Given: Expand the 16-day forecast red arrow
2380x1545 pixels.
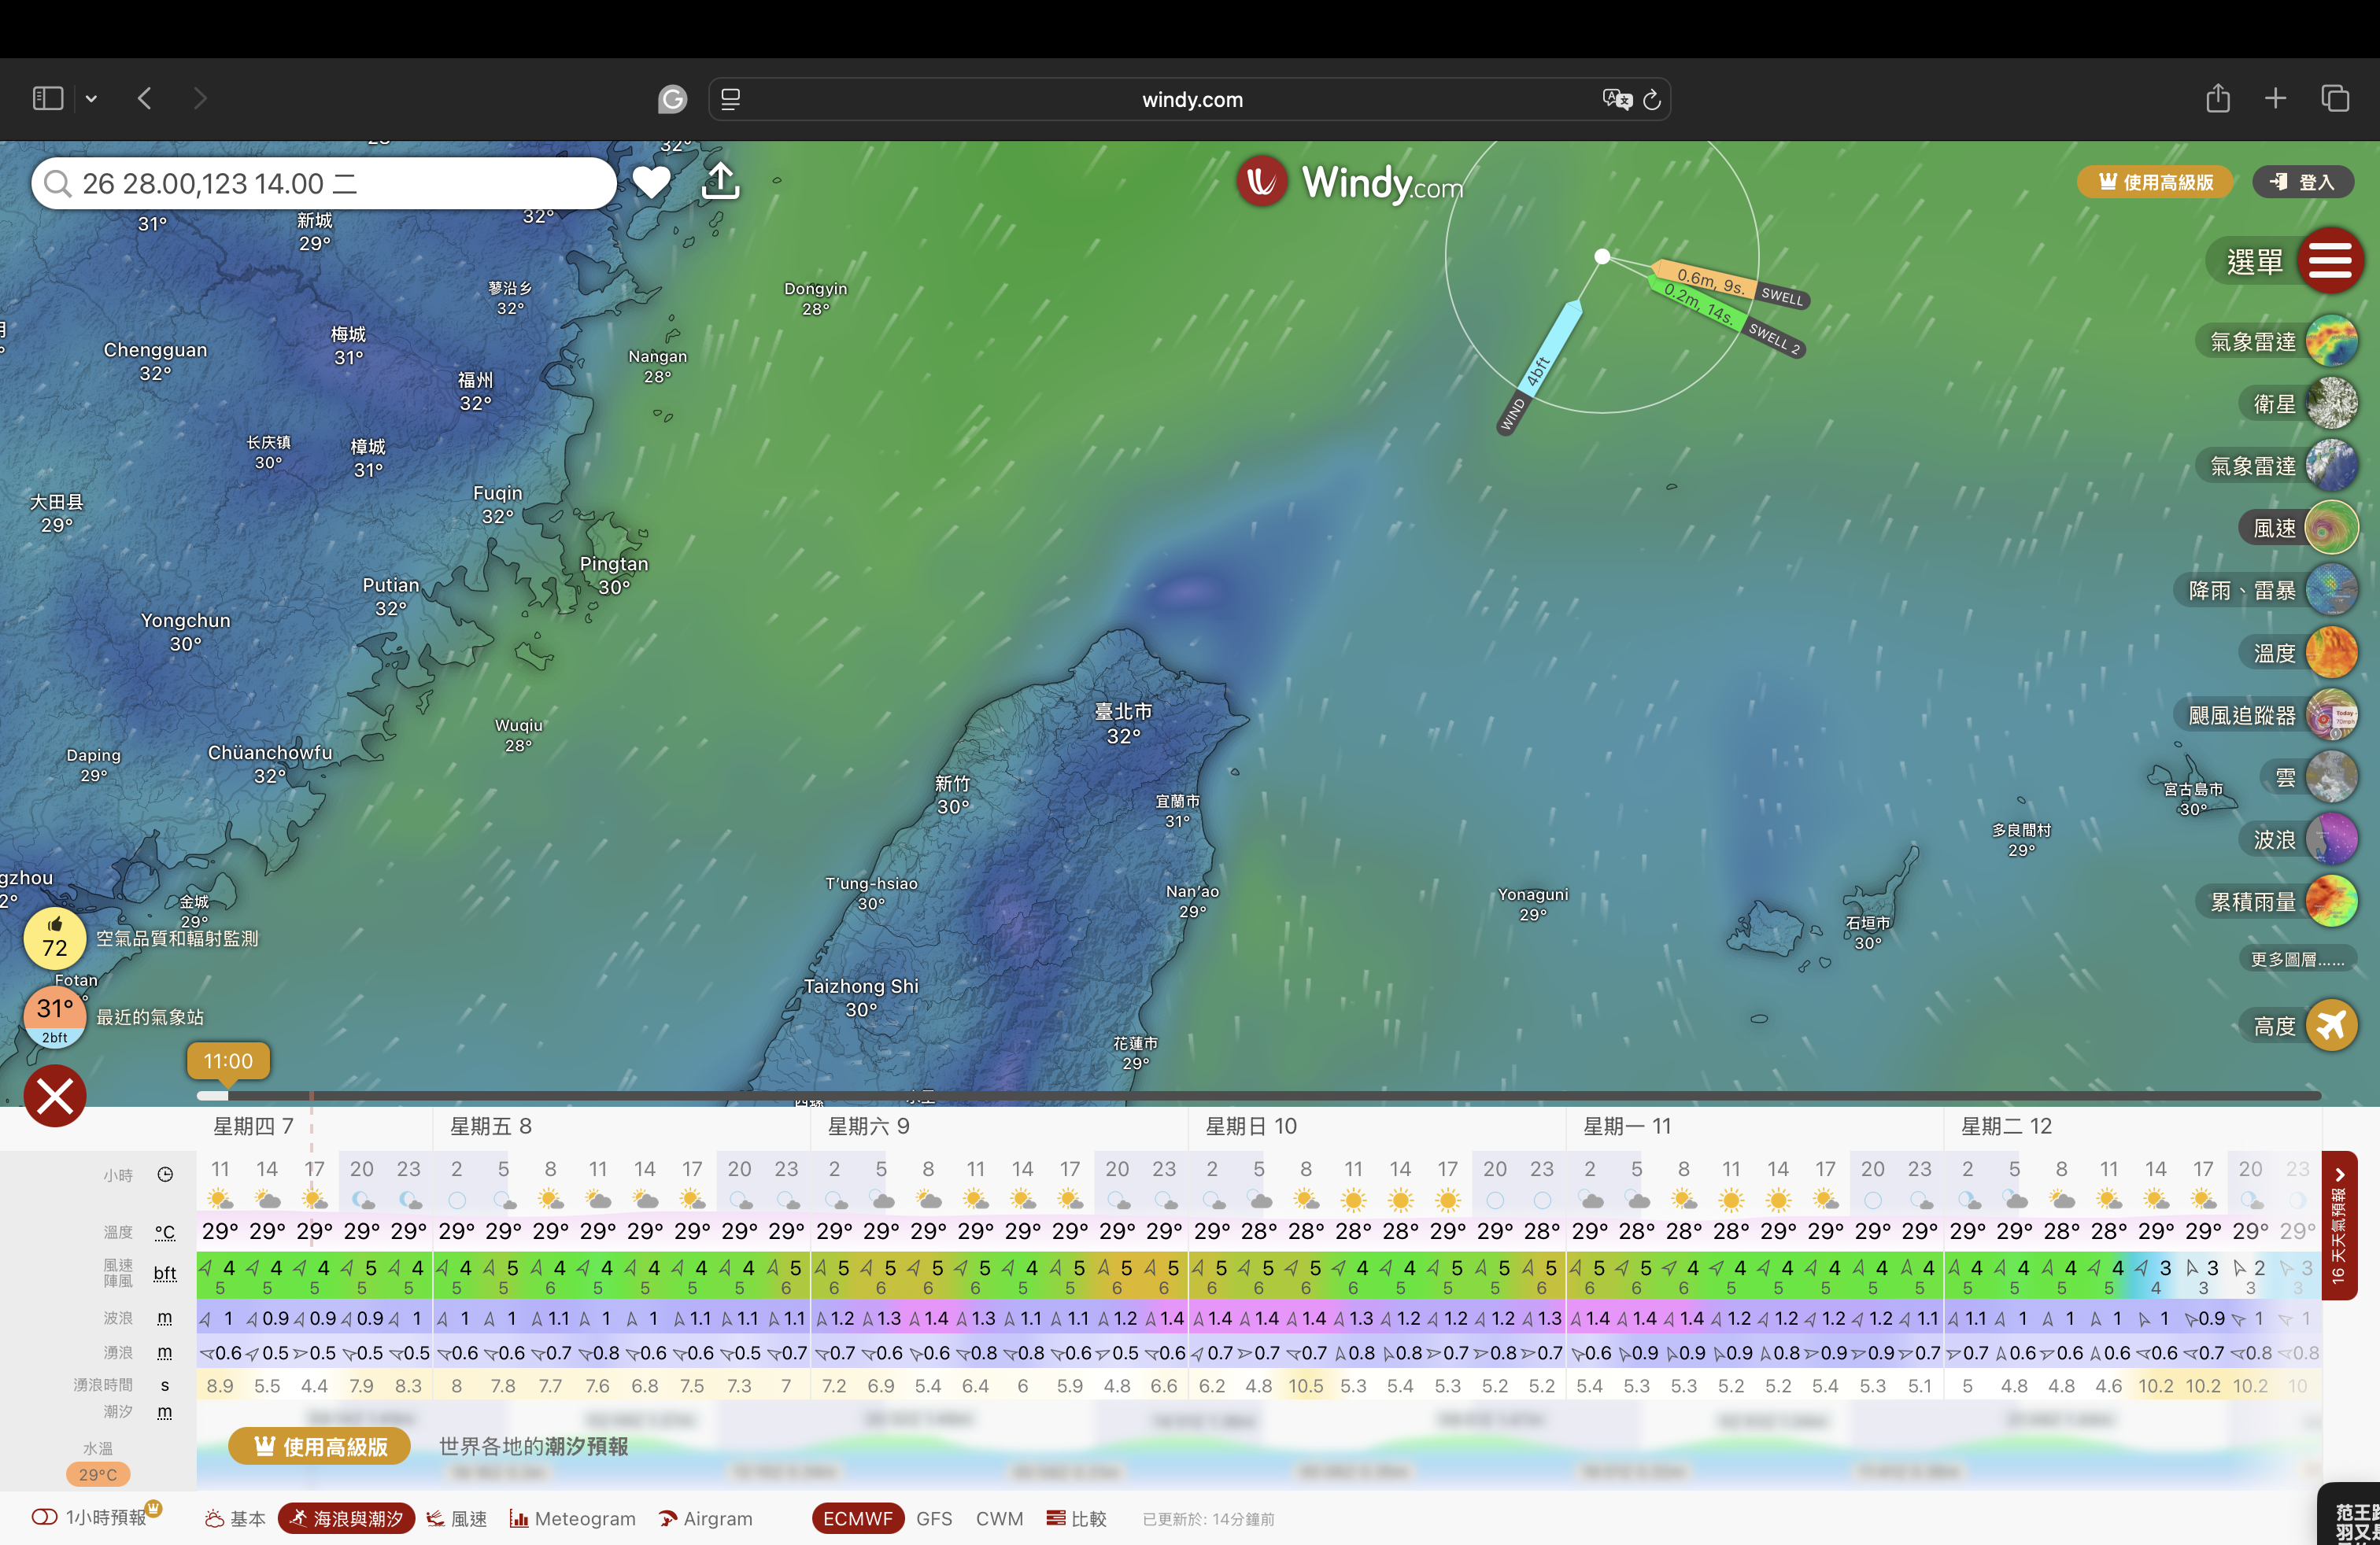Looking at the screenshot, I should coord(2339,1224).
